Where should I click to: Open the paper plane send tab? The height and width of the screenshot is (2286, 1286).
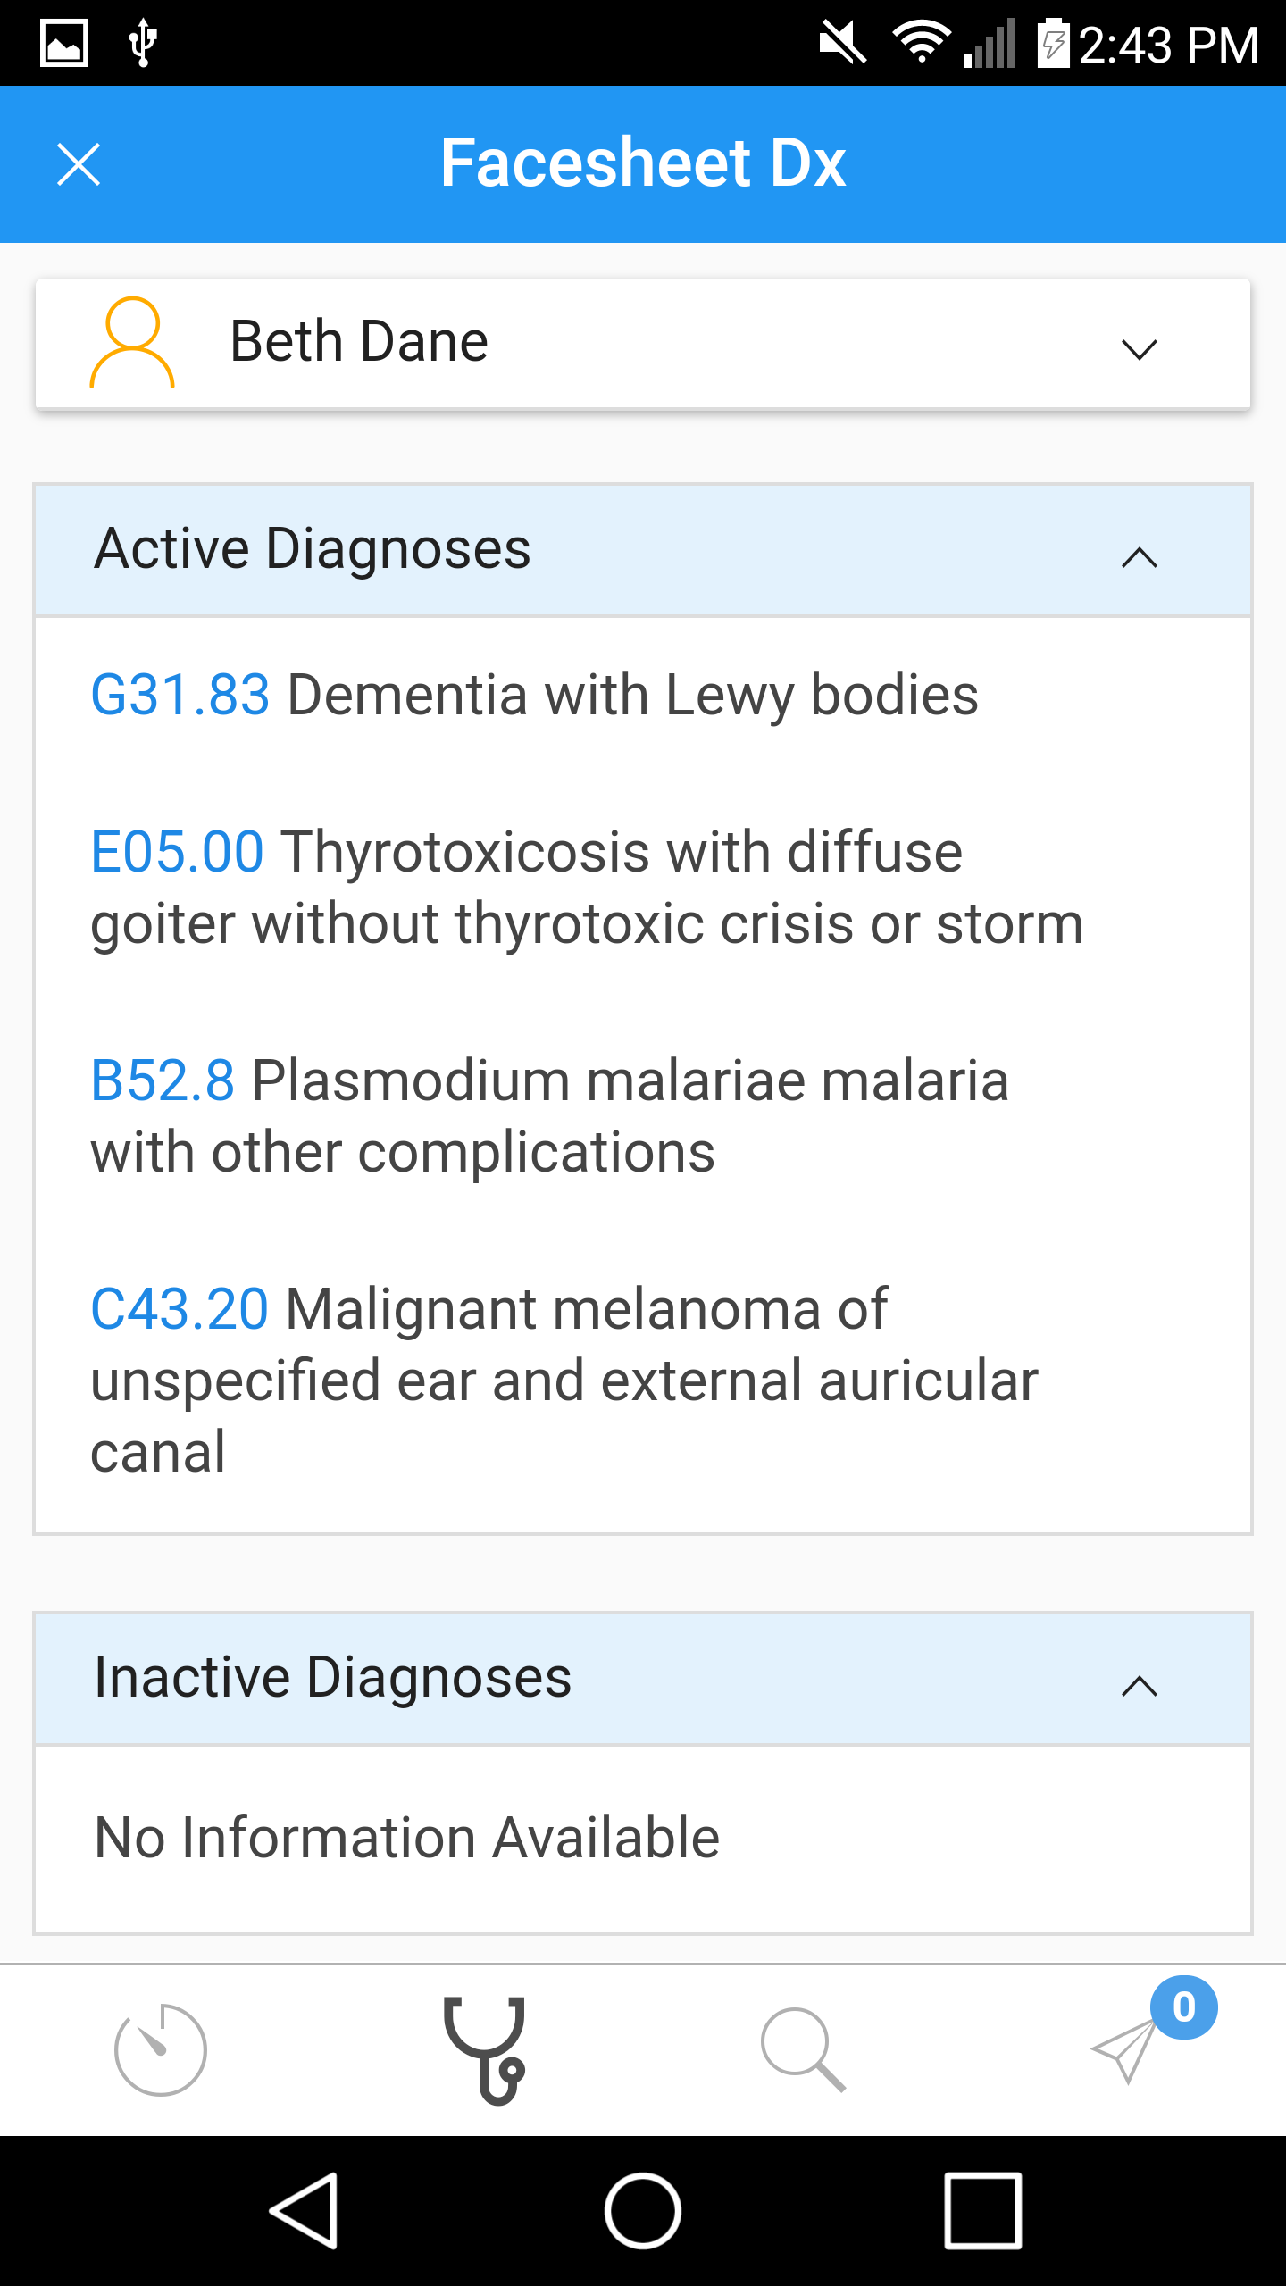(1123, 2050)
